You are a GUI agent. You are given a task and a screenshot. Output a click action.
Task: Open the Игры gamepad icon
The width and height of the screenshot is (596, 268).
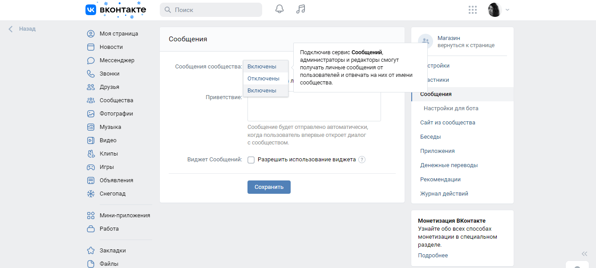91,167
